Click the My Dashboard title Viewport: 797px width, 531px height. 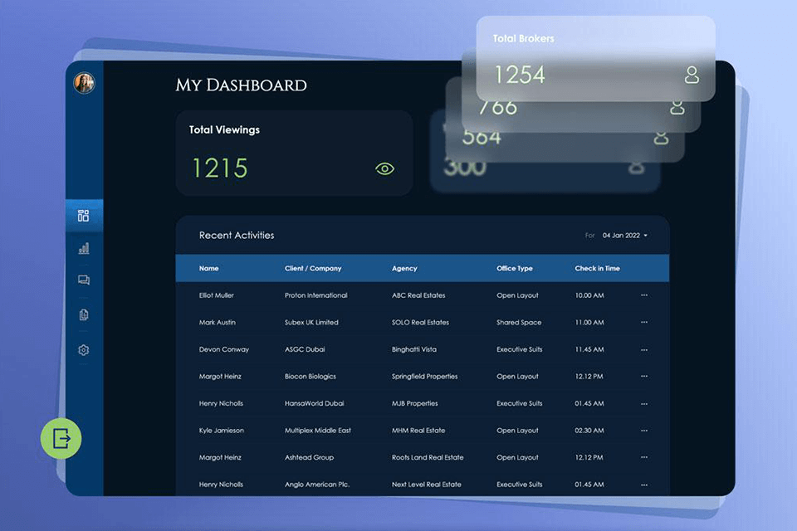click(x=241, y=85)
